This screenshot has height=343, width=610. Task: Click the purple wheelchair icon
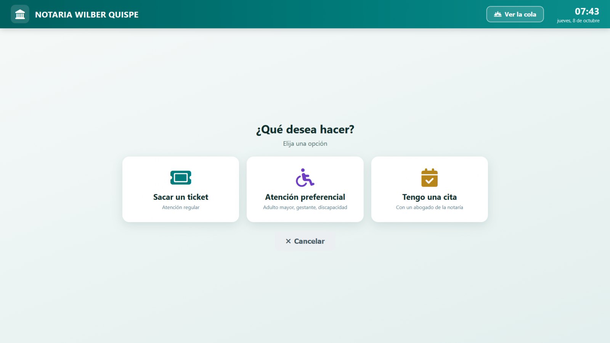(x=305, y=177)
